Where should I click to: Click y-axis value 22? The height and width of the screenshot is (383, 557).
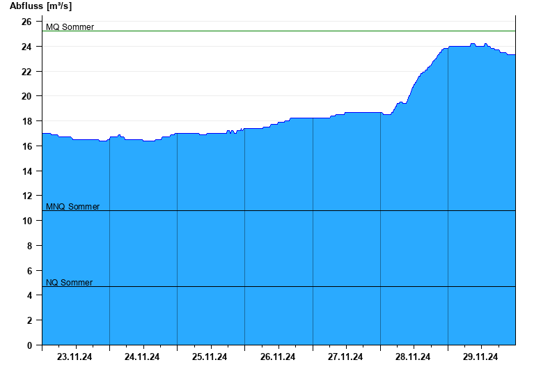point(26,72)
